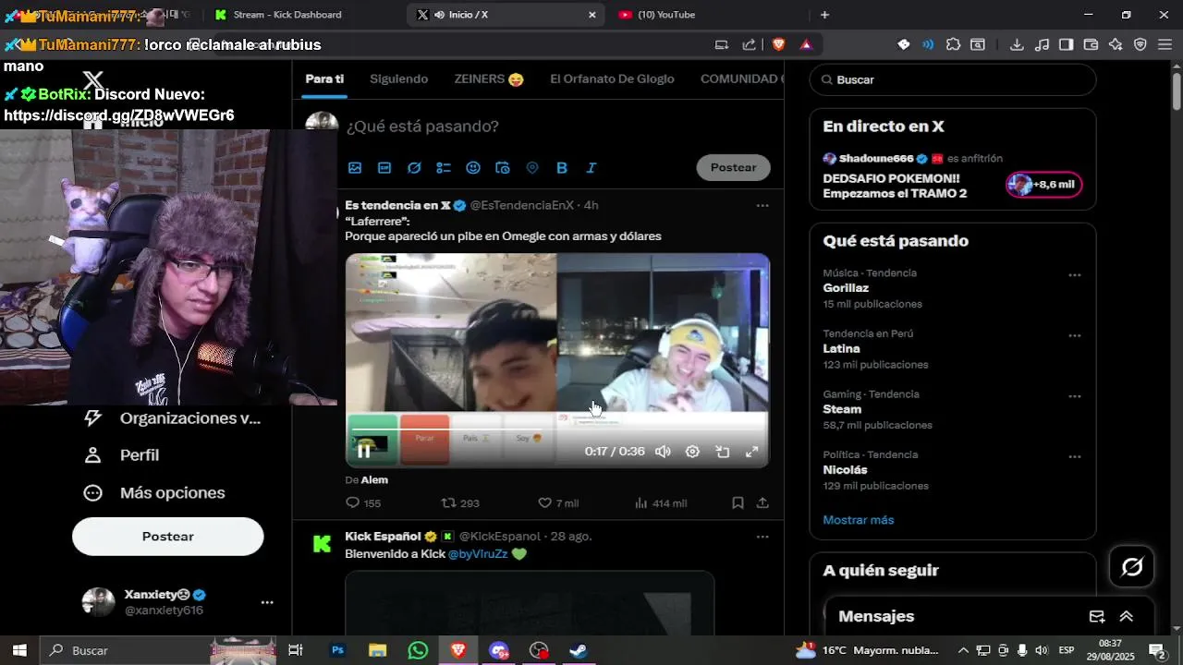
Task: Open account menu next to Xanxiety
Action: click(267, 602)
